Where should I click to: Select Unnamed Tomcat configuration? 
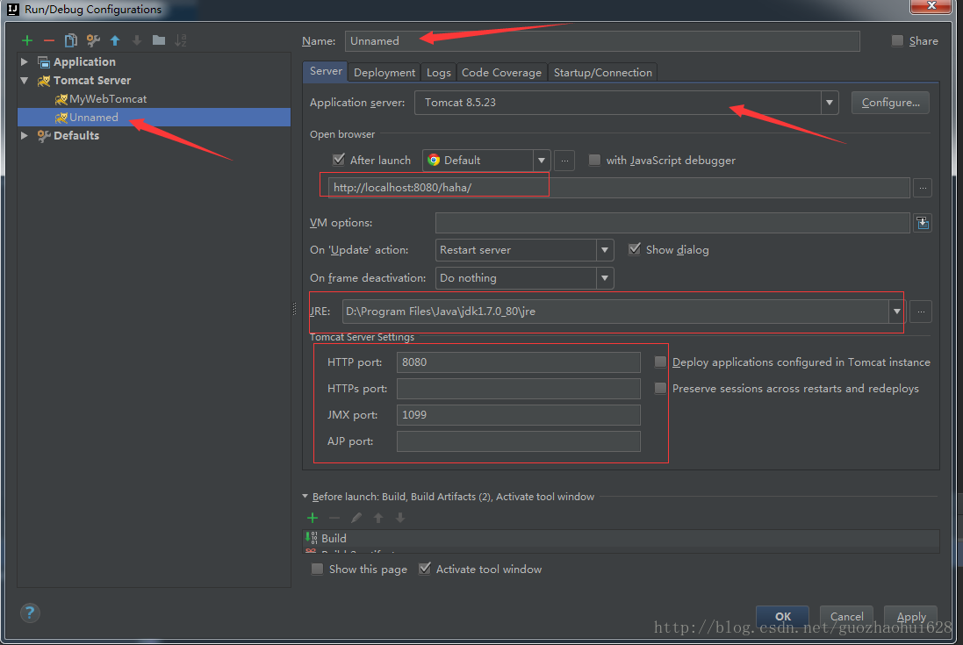point(155,118)
